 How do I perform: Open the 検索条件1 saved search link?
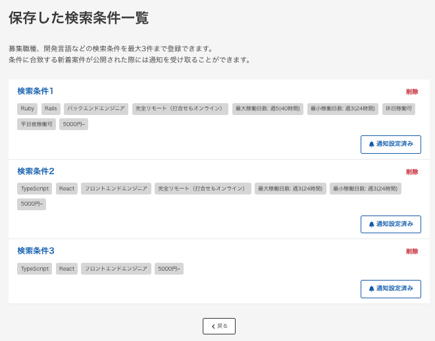click(x=36, y=91)
